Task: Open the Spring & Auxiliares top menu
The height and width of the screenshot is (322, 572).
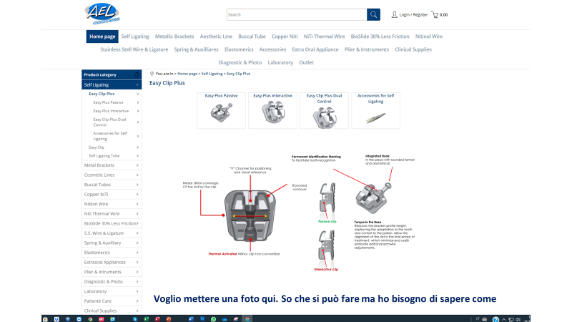Action: [x=196, y=49]
